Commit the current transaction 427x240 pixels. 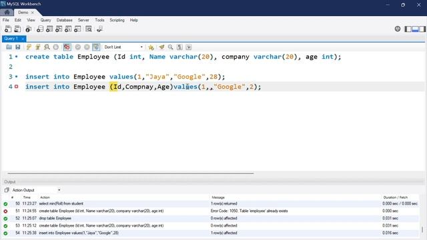pyautogui.click(x=78, y=47)
